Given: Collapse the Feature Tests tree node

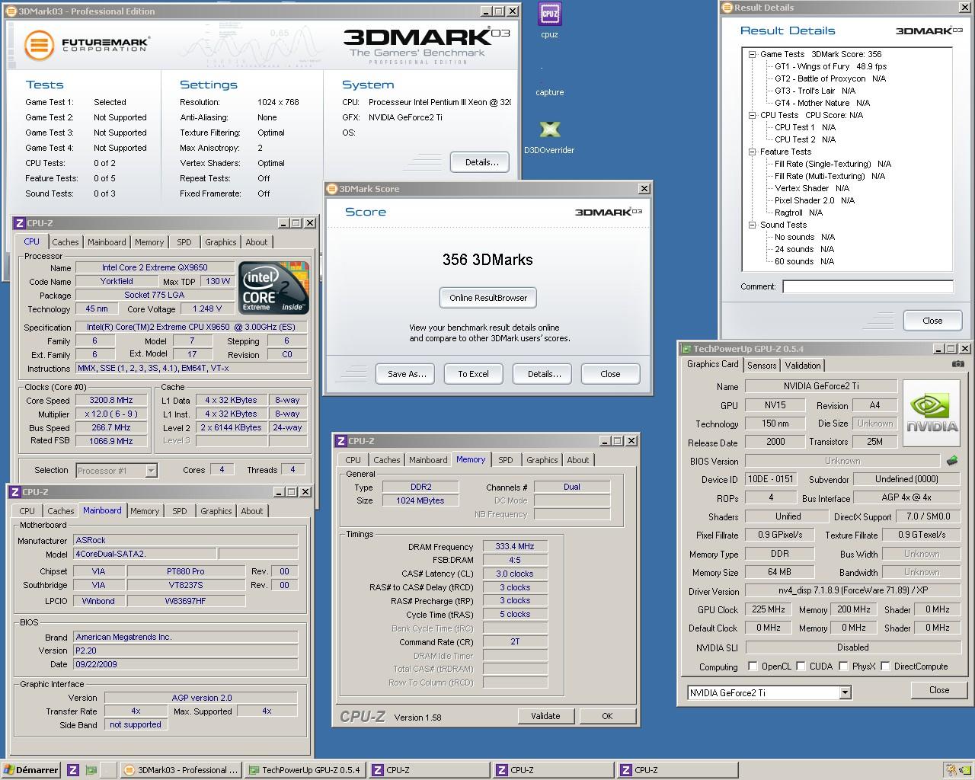Looking at the screenshot, I should pyautogui.click(x=752, y=152).
